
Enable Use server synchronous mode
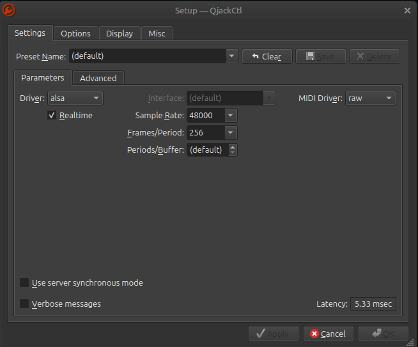(24, 282)
